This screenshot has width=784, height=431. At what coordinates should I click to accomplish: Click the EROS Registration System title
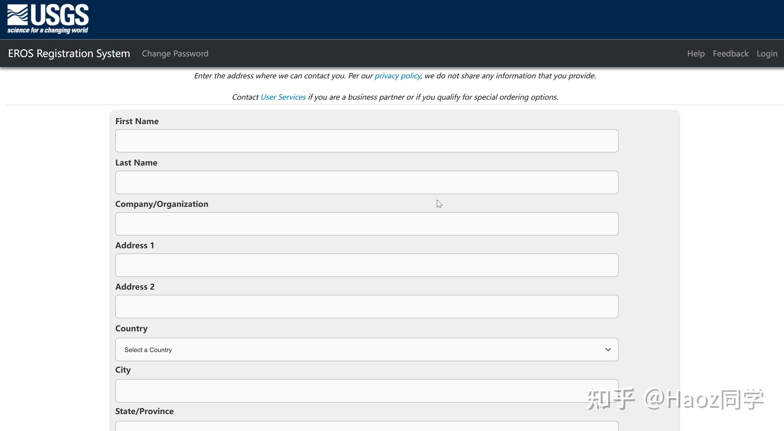pyautogui.click(x=69, y=54)
